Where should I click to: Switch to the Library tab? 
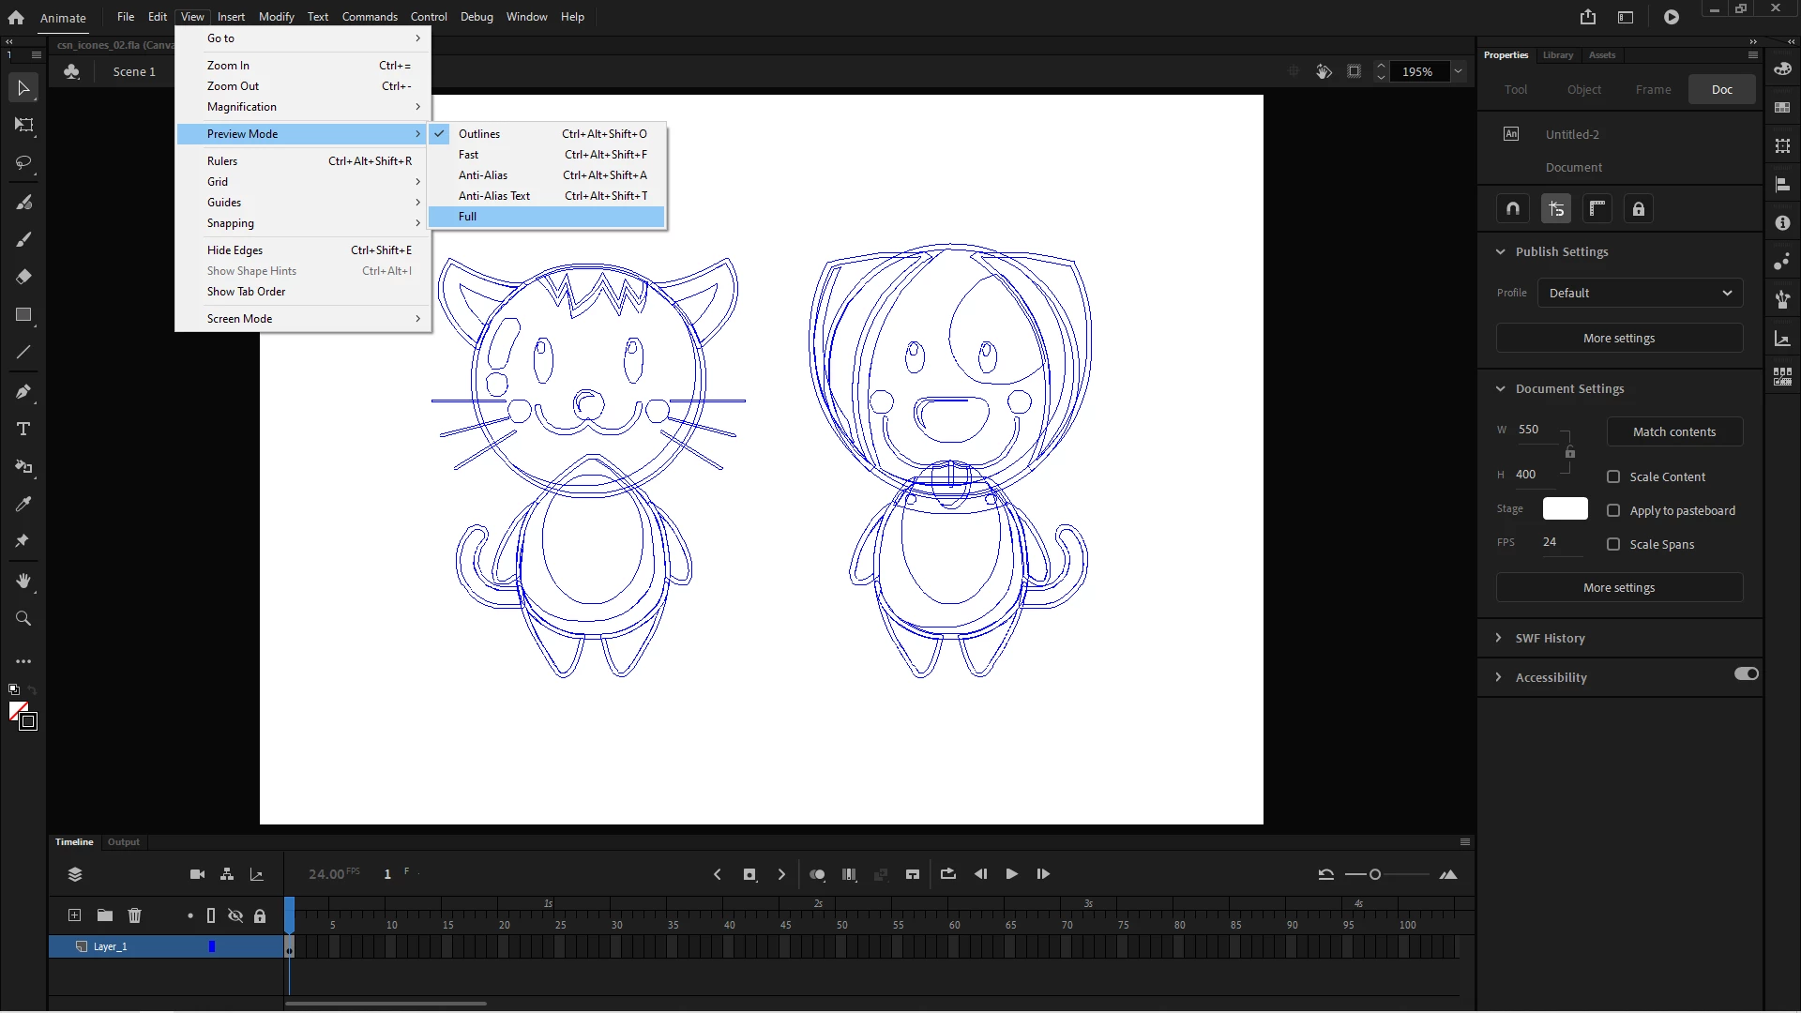(x=1557, y=55)
